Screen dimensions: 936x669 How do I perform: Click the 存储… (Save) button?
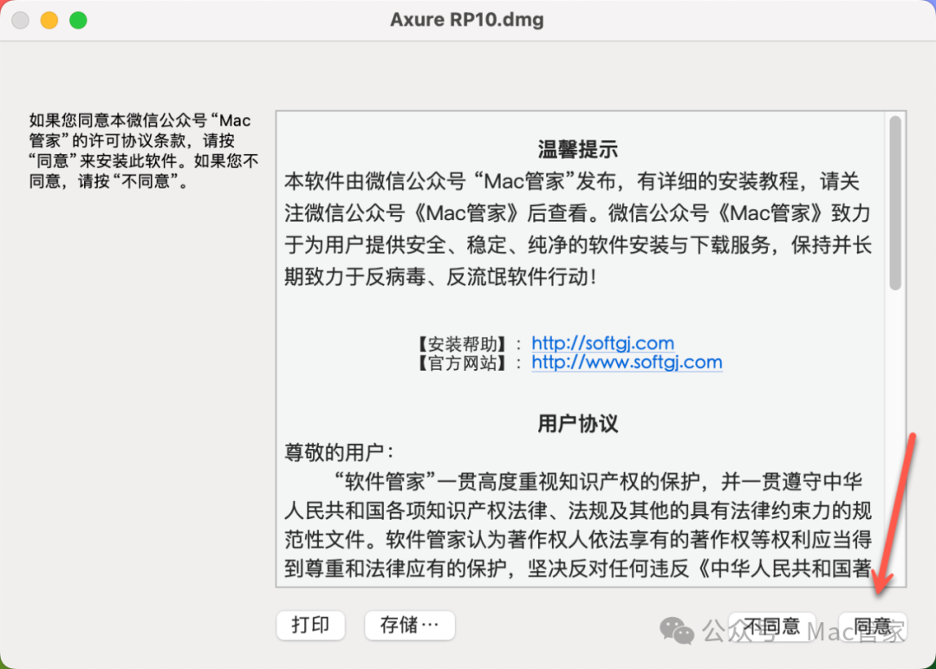[409, 626]
